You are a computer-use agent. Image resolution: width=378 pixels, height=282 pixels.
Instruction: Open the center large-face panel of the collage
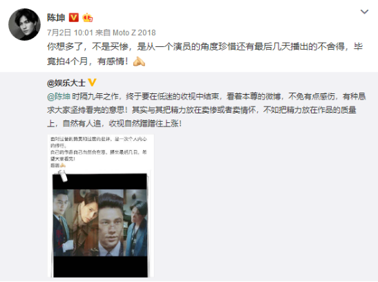pos(111,223)
